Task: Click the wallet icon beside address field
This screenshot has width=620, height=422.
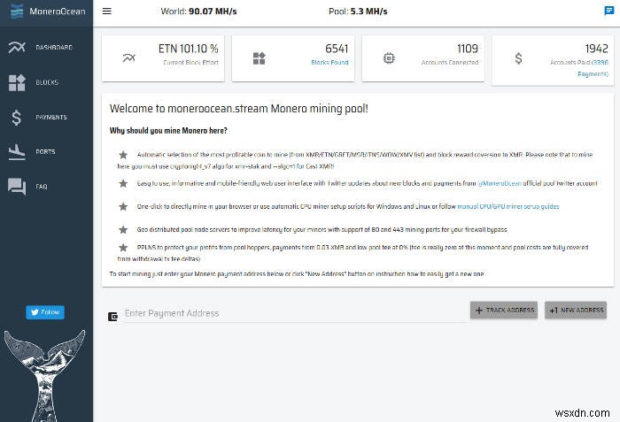Action: (x=112, y=317)
